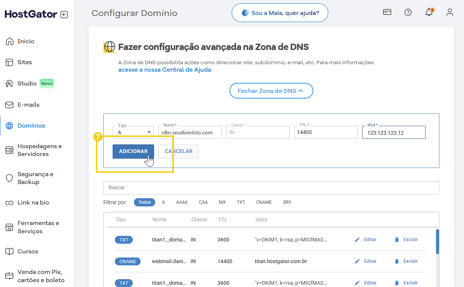Click trash icon on titan.hostgator.com.br row

tap(397, 261)
